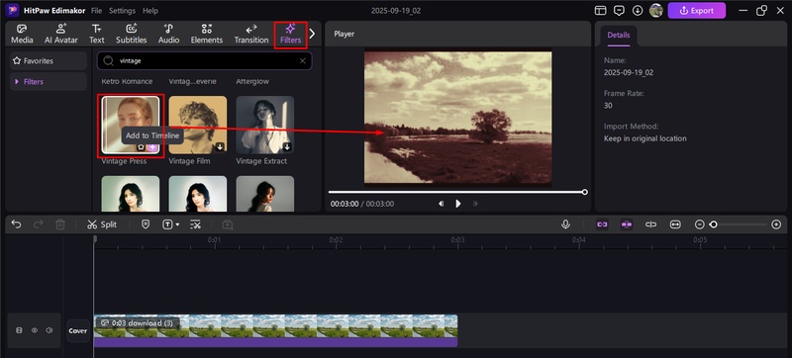Download the Vintage Film filter

[x=220, y=147]
